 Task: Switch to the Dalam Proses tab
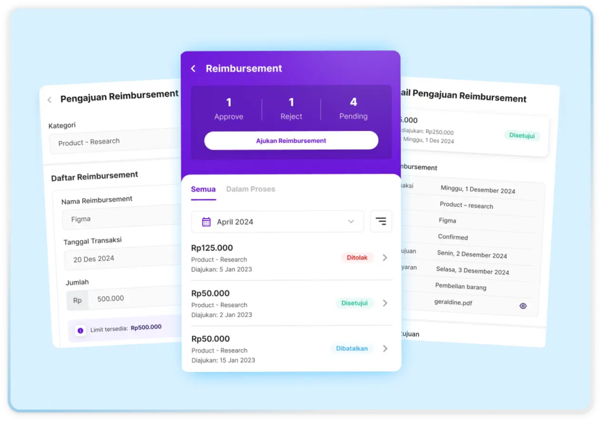coord(251,189)
